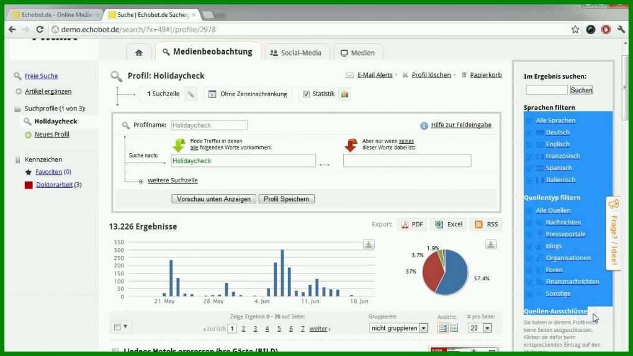
Task: Click the Profil Speichern button
Action: click(286, 199)
